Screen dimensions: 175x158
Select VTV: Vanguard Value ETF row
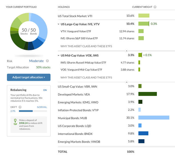pyautogui.click(x=76, y=31)
